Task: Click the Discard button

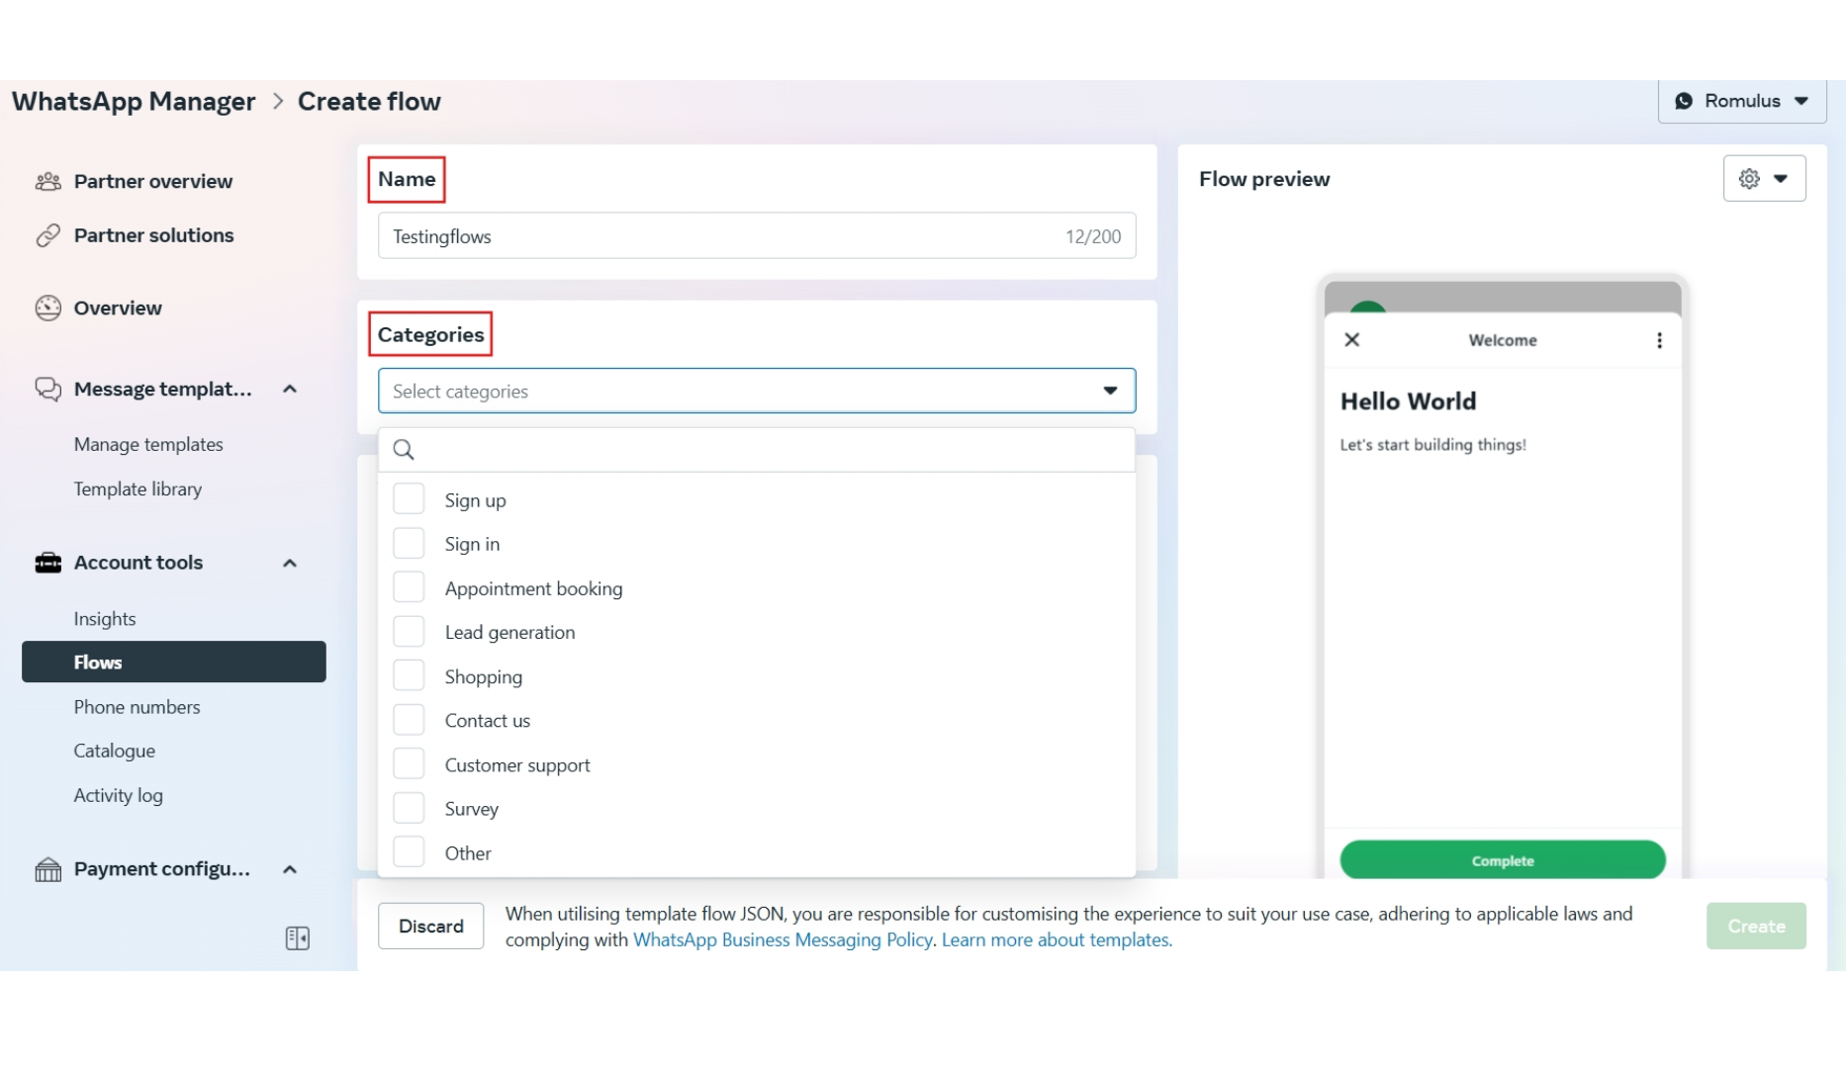Action: coord(430,926)
